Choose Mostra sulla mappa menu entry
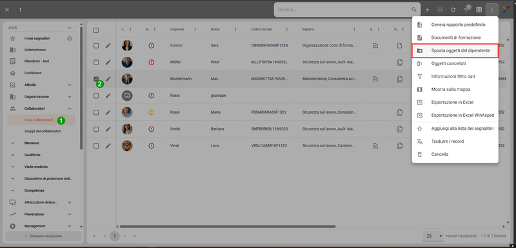This screenshot has height=248, width=516. 455,89
